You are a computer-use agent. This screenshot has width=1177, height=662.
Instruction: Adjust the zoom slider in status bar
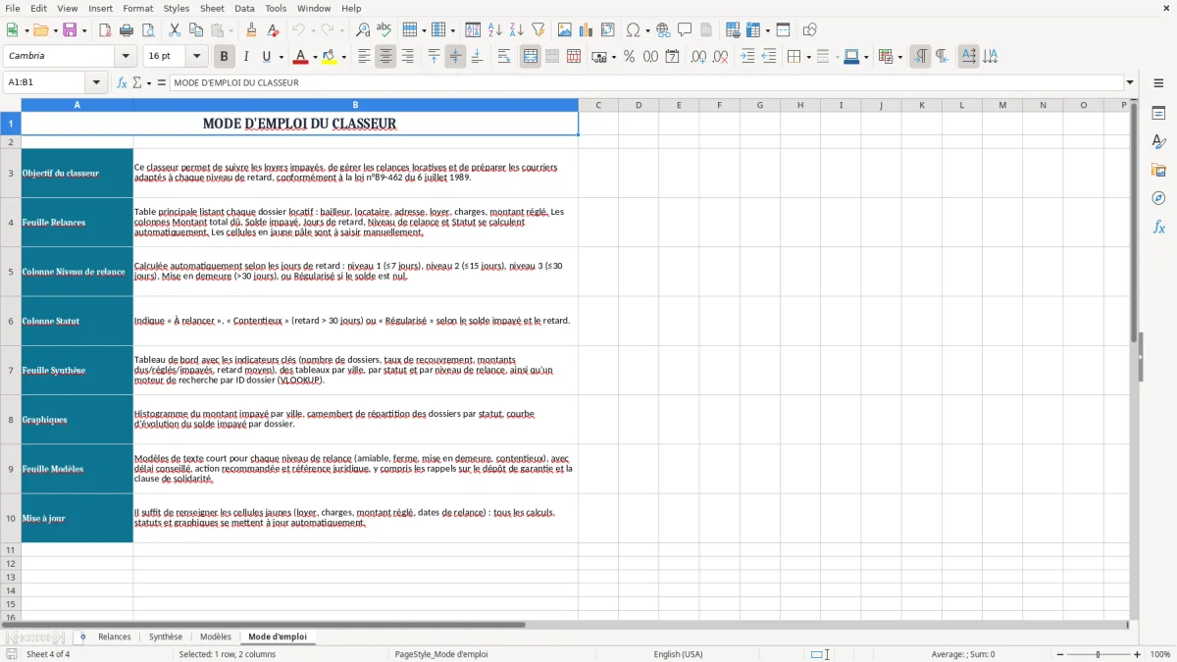pos(1098,654)
